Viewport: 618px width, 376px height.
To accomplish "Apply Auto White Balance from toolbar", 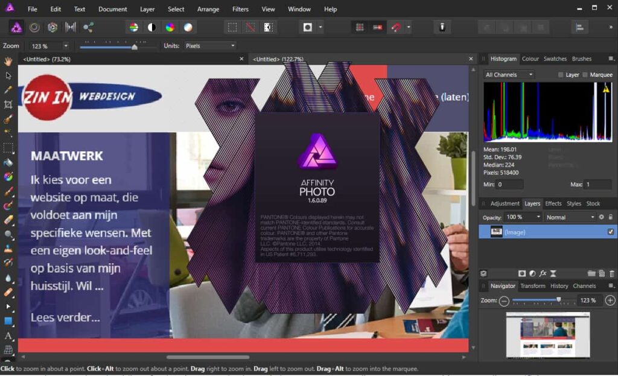I will [188, 27].
